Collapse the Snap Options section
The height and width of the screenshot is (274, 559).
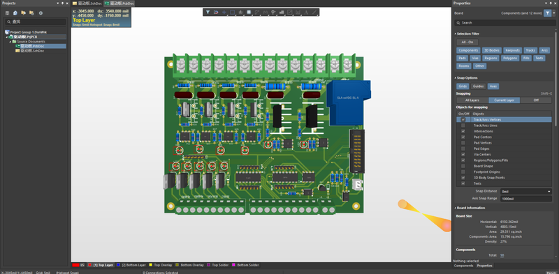click(x=456, y=77)
